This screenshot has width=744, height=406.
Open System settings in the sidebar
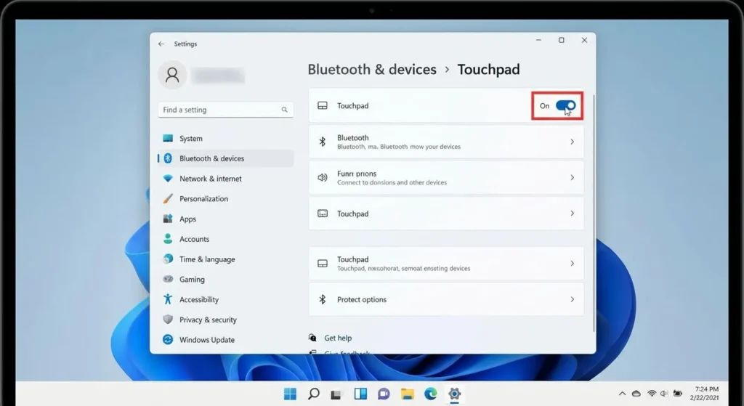225,139
